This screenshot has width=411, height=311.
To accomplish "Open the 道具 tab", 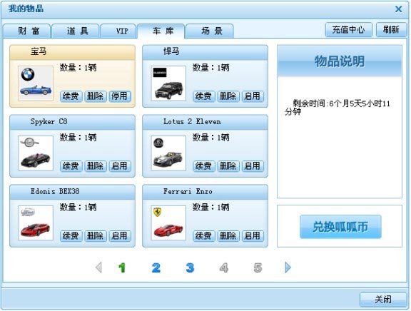I will click(76, 31).
